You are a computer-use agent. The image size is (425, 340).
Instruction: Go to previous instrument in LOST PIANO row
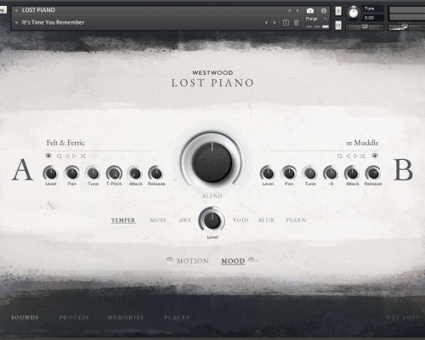click(289, 10)
